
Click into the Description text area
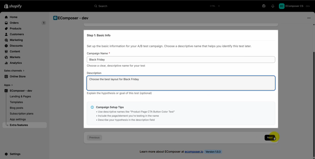(181, 83)
